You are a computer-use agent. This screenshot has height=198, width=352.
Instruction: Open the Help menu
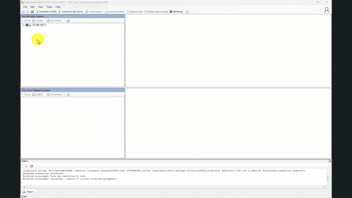pos(58,7)
